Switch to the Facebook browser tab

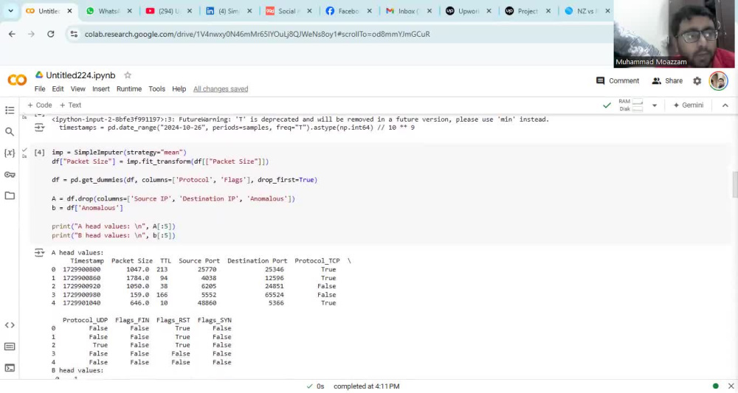point(342,11)
